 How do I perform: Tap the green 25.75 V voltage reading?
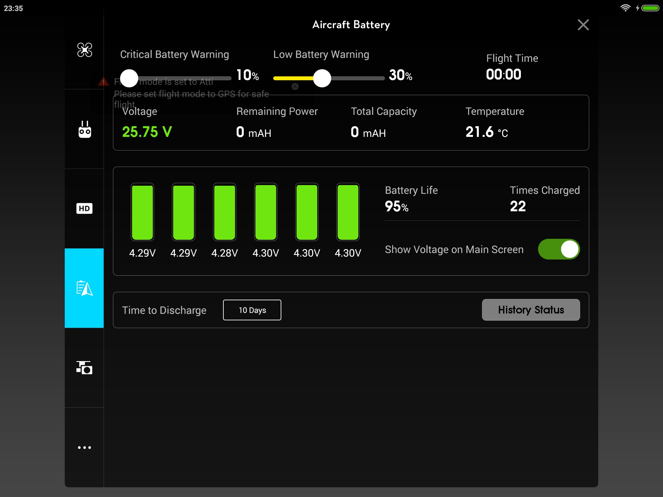[147, 132]
